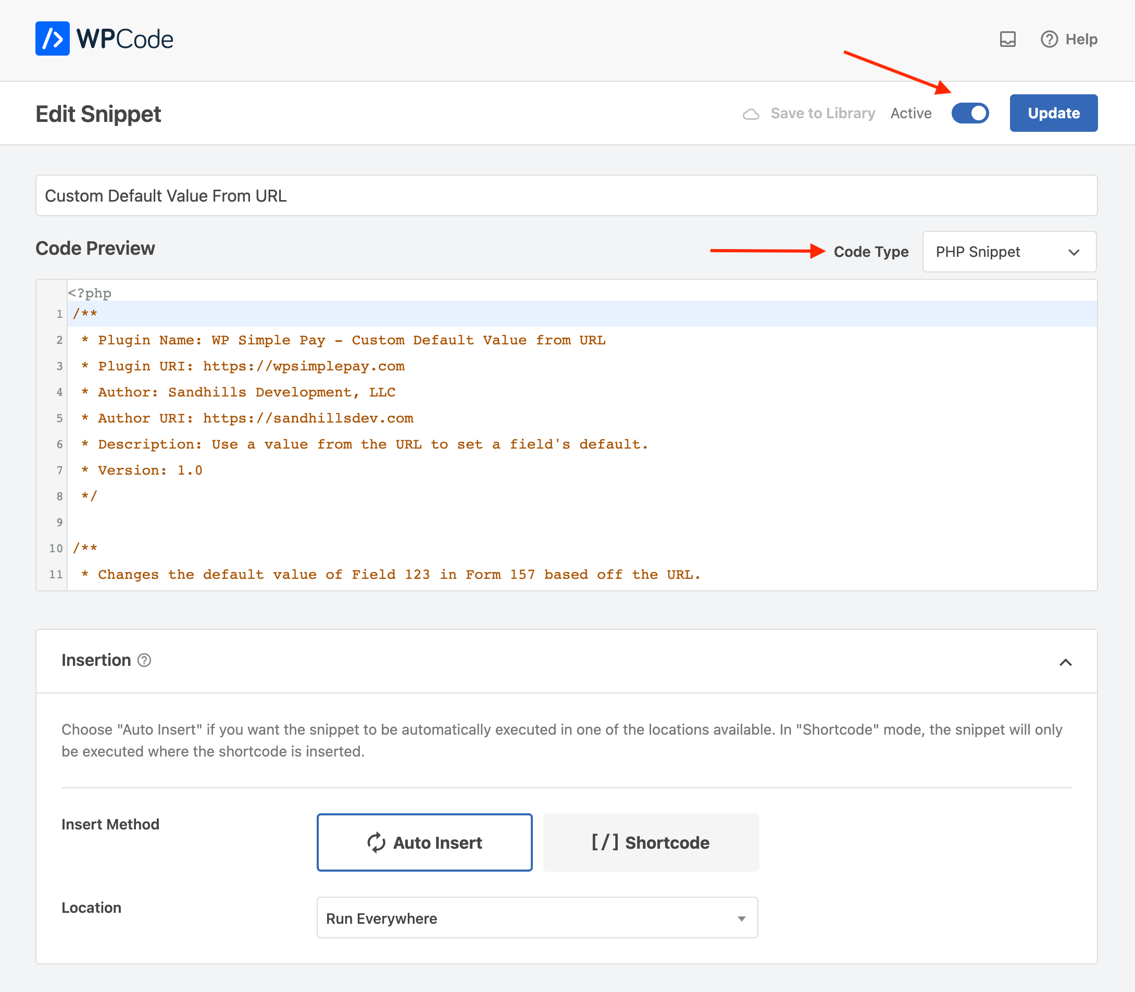Disable the Active snippet toggle

[x=969, y=113]
